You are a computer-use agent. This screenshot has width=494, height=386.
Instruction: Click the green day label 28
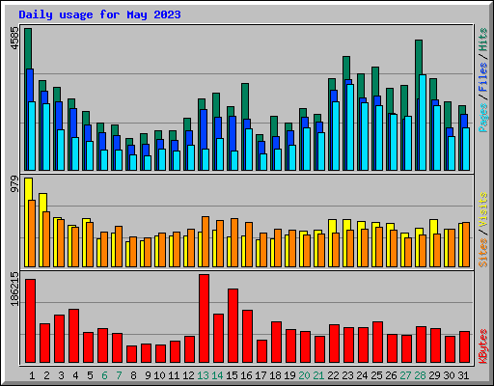(420, 375)
